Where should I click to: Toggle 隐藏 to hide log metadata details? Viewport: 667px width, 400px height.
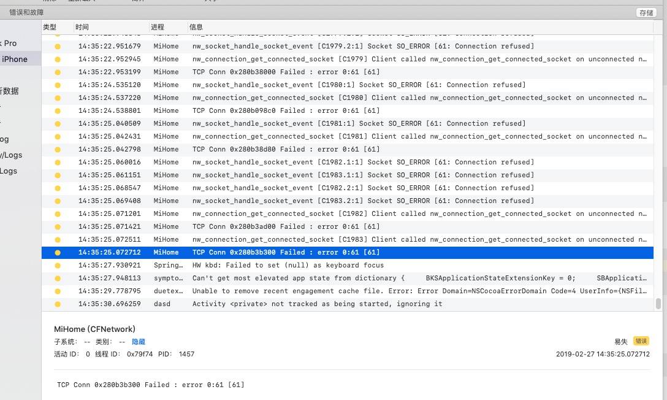139,341
